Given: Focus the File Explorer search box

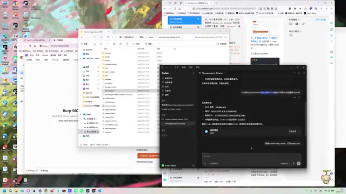Looking at the screenshot, I should point(211,37).
